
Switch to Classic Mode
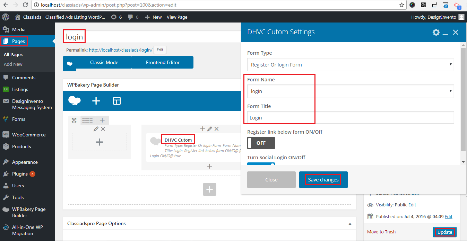pyautogui.click(x=104, y=63)
